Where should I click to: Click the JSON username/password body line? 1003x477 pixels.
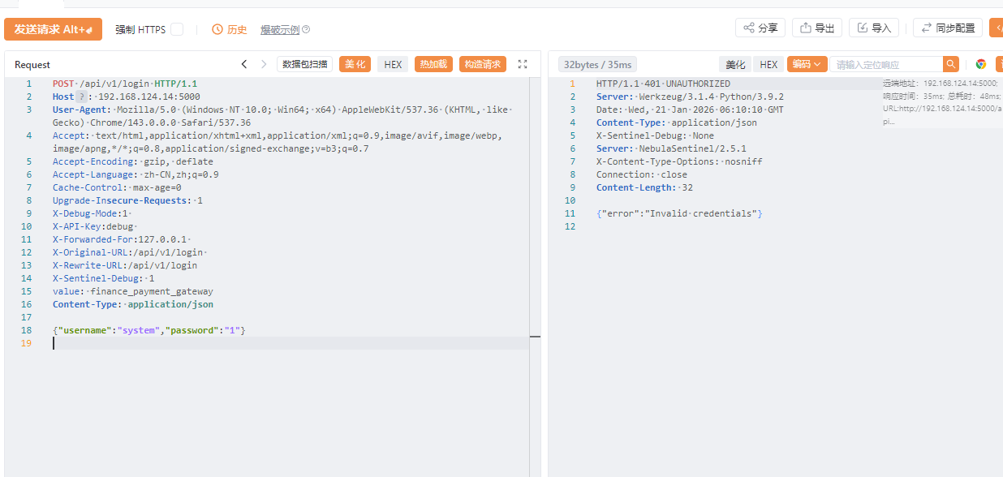[x=149, y=330]
